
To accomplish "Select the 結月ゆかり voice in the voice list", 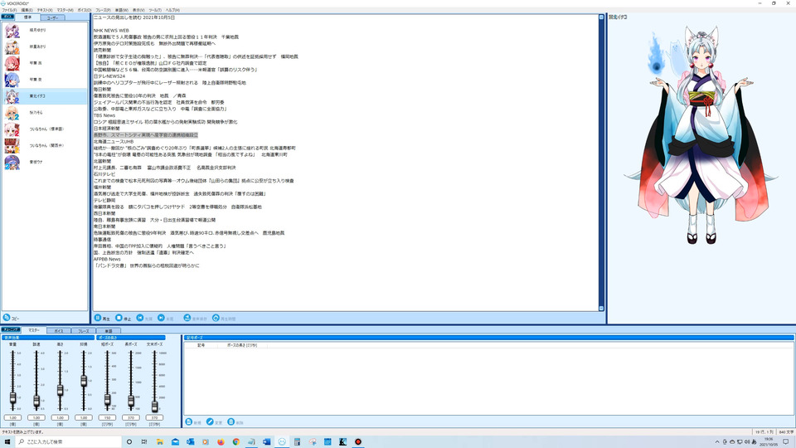I will pos(45,31).
